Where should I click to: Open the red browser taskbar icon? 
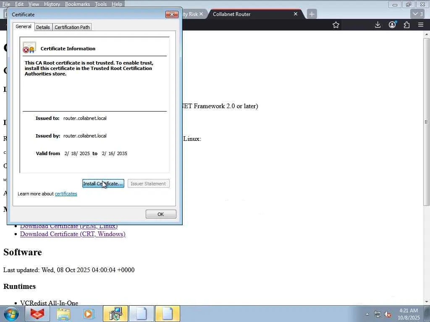(37, 314)
